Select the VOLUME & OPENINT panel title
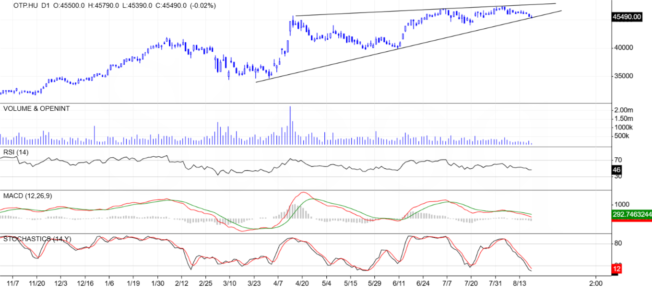This screenshot has height=290, width=652. tap(36, 109)
